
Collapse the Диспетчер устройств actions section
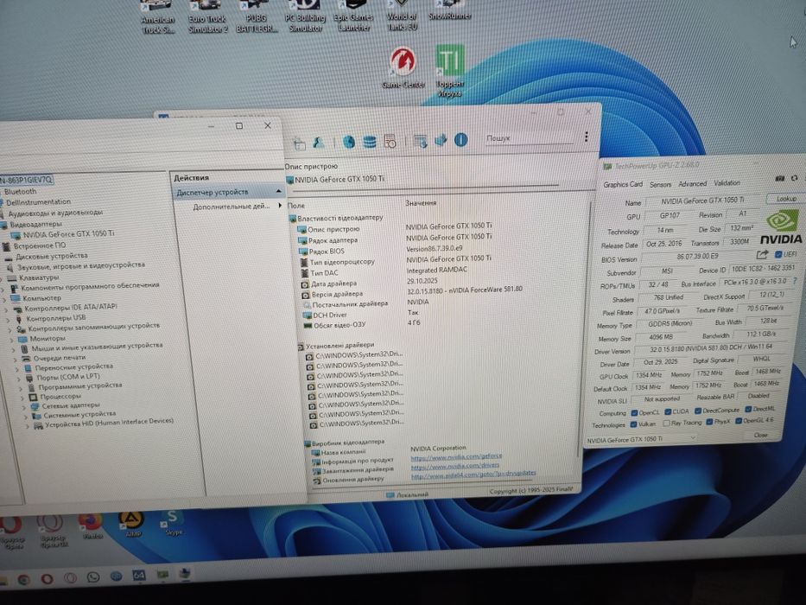click(x=279, y=191)
